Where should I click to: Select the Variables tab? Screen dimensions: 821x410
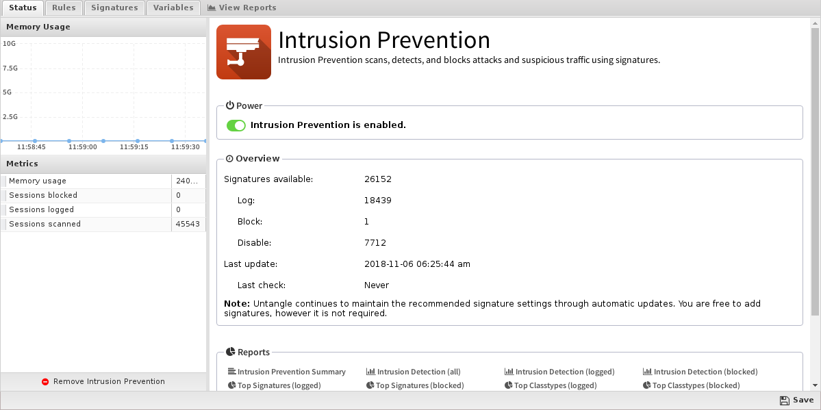(x=173, y=8)
